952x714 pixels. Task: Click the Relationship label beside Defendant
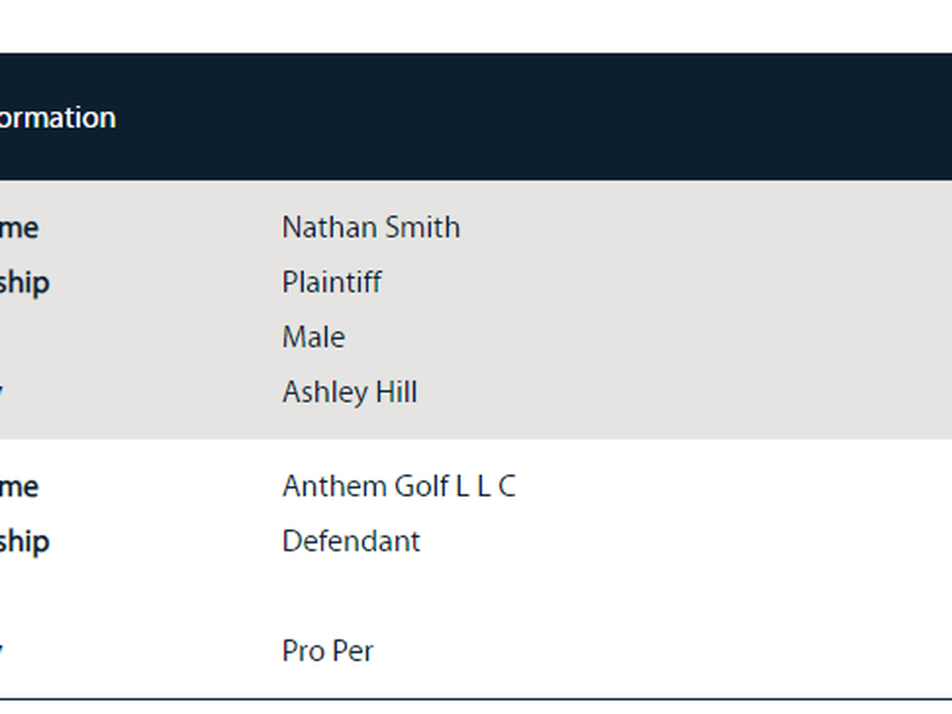tap(24, 541)
